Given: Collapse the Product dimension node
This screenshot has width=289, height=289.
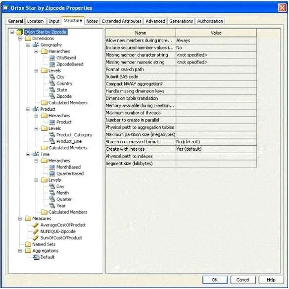Looking at the screenshot, I should (28, 109).
